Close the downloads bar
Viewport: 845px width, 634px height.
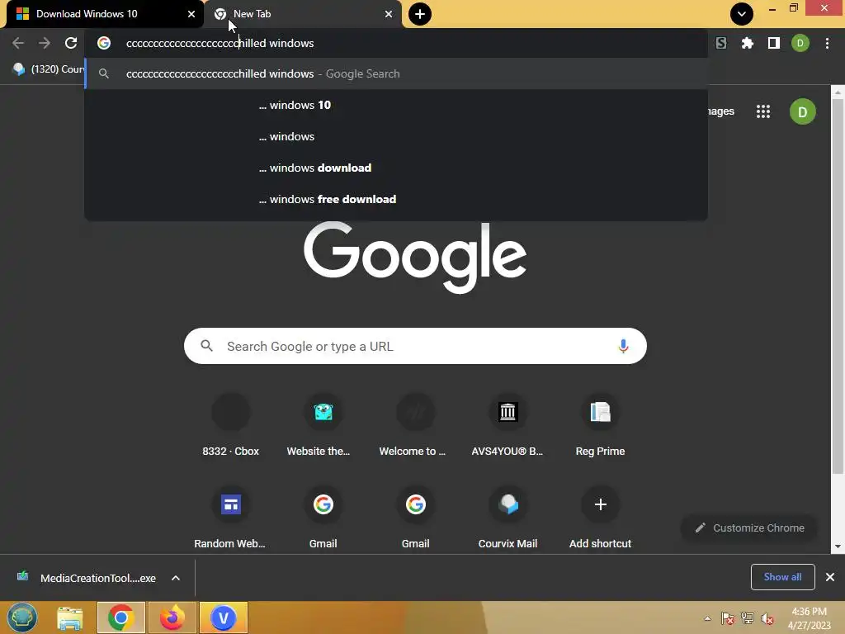tap(830, 577)
